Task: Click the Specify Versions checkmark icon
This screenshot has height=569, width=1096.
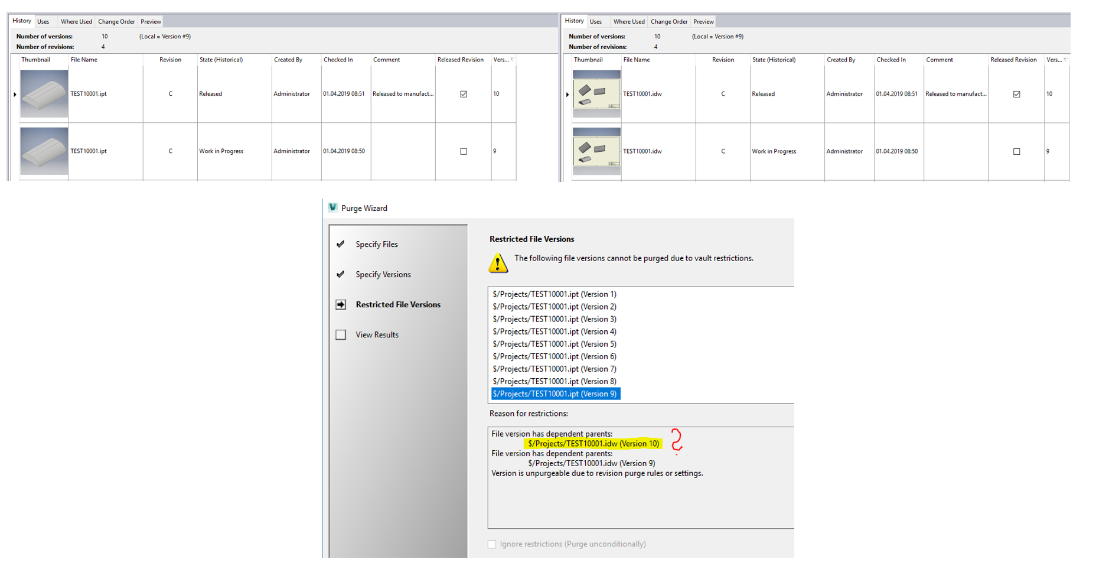Action: coord(341,274)
